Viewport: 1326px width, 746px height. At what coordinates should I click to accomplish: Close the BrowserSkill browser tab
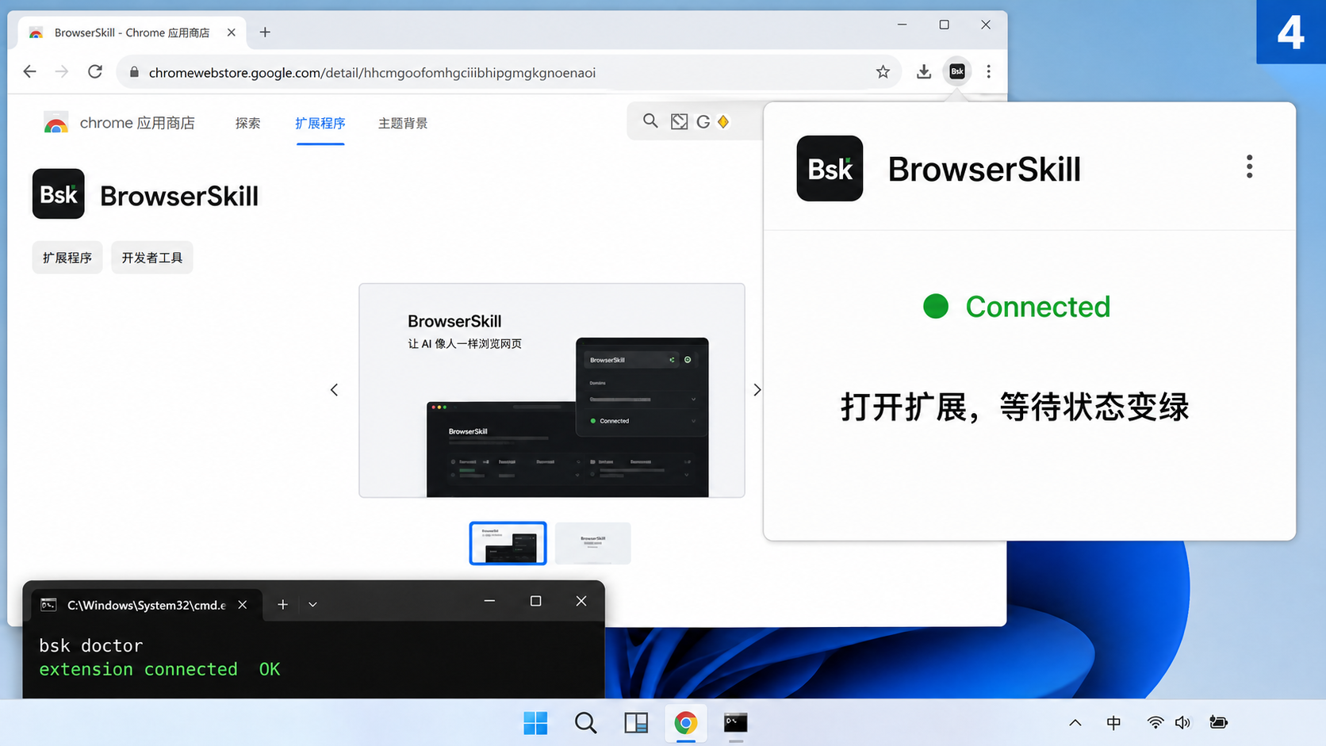coord(231,33)
